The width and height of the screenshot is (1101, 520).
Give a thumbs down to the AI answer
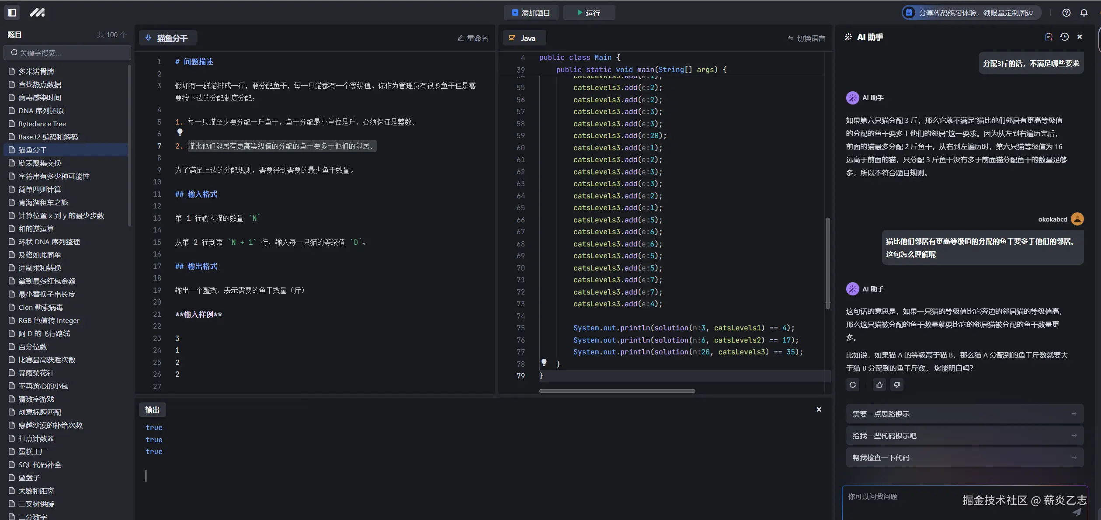897,385
